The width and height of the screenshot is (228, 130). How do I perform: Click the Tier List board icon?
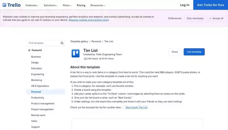tap(76, 53)
